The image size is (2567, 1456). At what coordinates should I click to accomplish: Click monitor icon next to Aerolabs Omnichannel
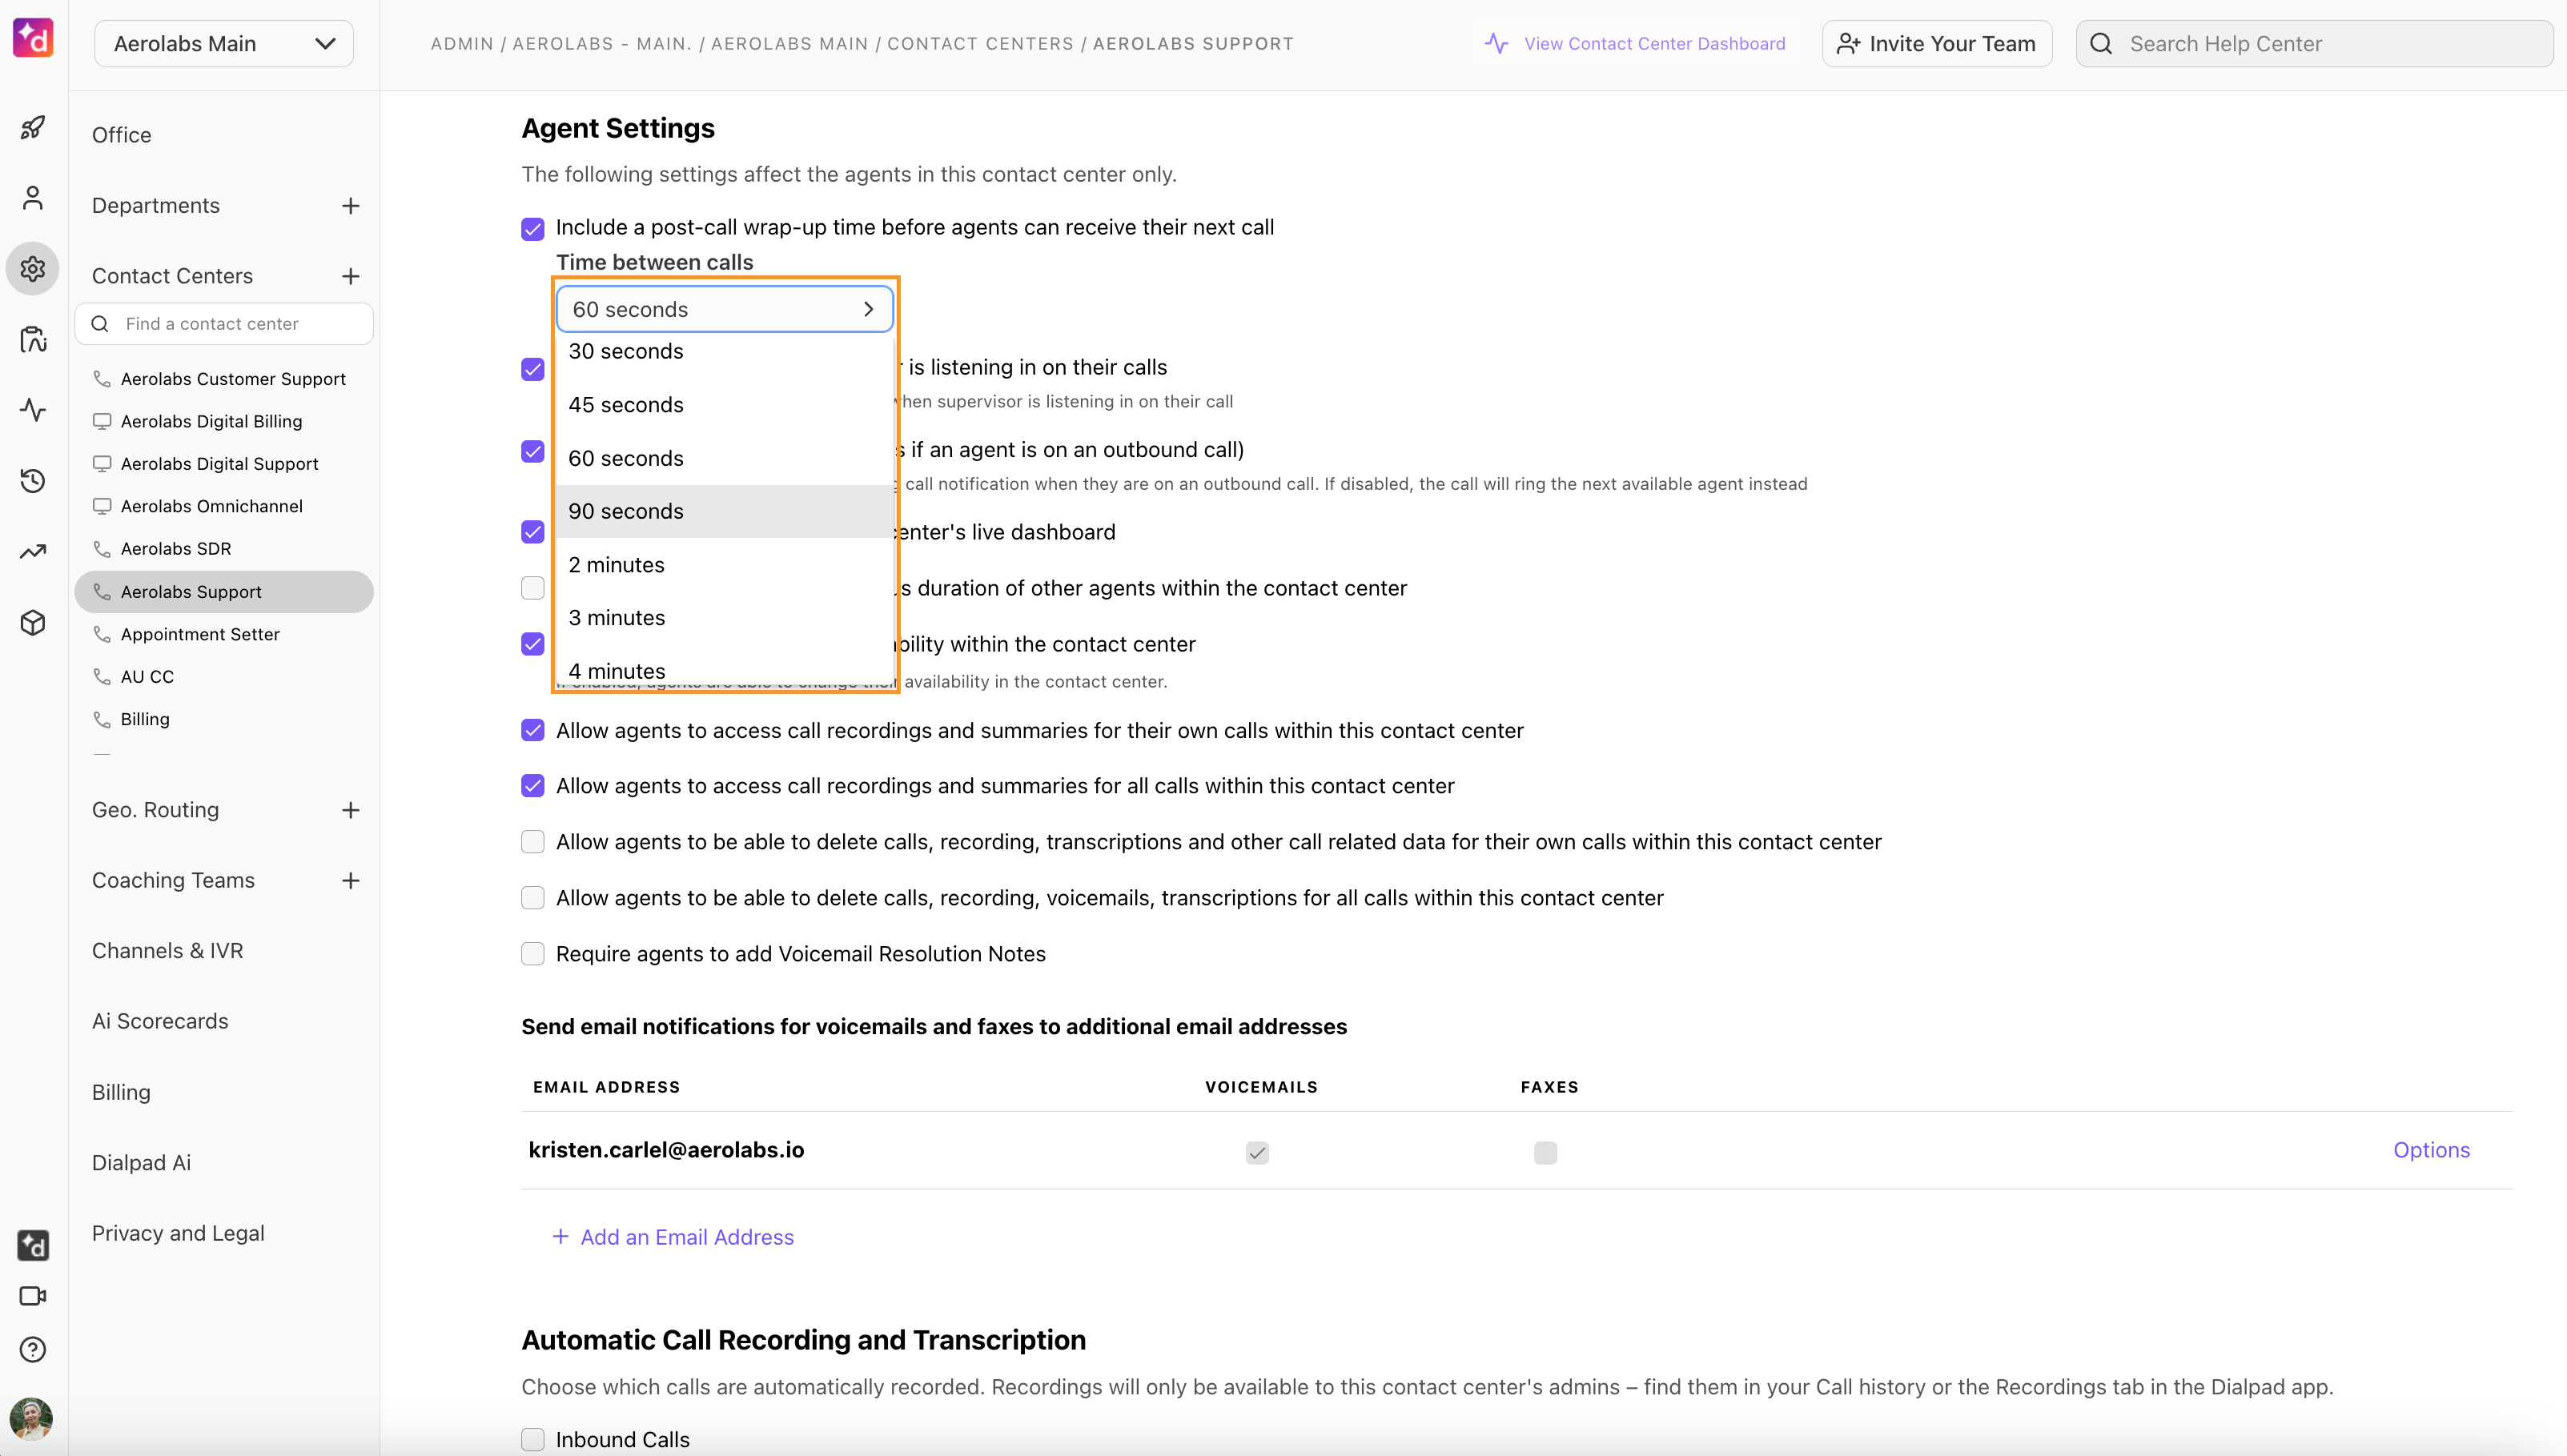tap(102, 506)
